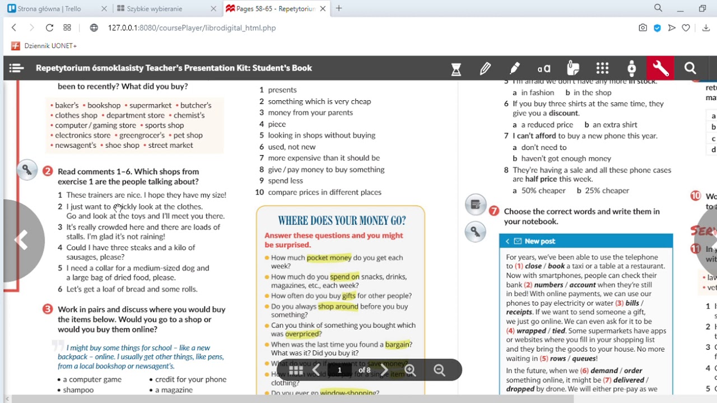The height and width of the screenshot is (403, 717).
Task: Click the exercise 2 number badge
Action: coord(48,171)
